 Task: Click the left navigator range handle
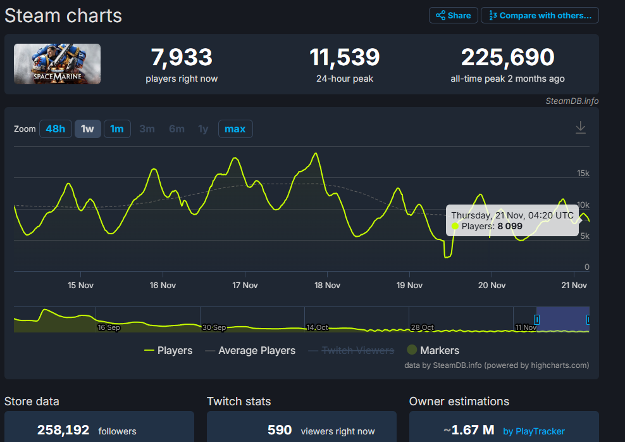[536, 320]
